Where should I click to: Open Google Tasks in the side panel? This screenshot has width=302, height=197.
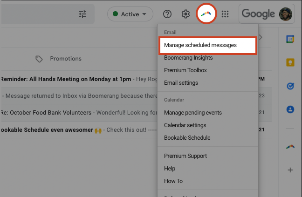coord(290,86)
